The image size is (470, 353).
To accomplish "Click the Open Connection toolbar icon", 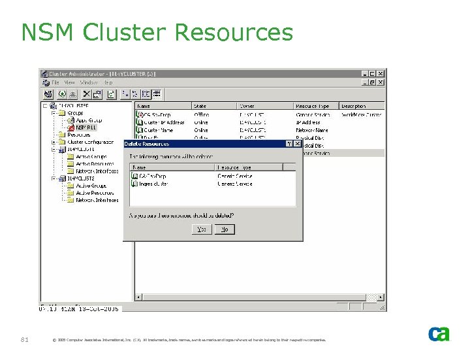I will coord(48,95).
